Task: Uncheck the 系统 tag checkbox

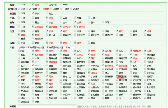Action: coord(145,51)
